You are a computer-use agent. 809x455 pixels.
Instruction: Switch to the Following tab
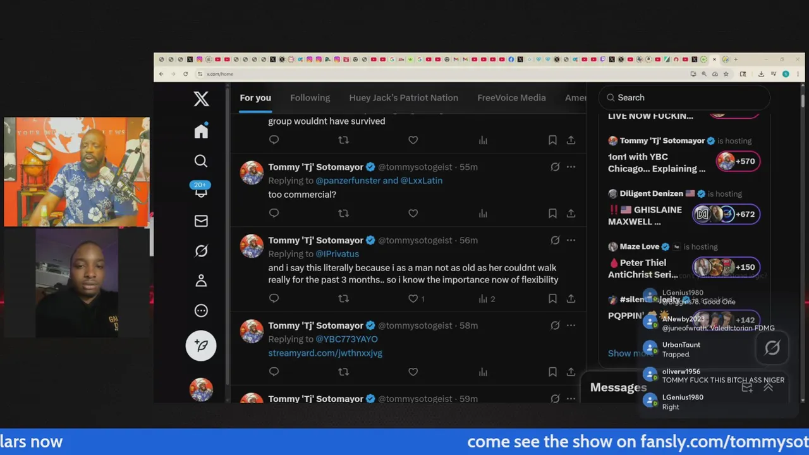pos(310,98)
